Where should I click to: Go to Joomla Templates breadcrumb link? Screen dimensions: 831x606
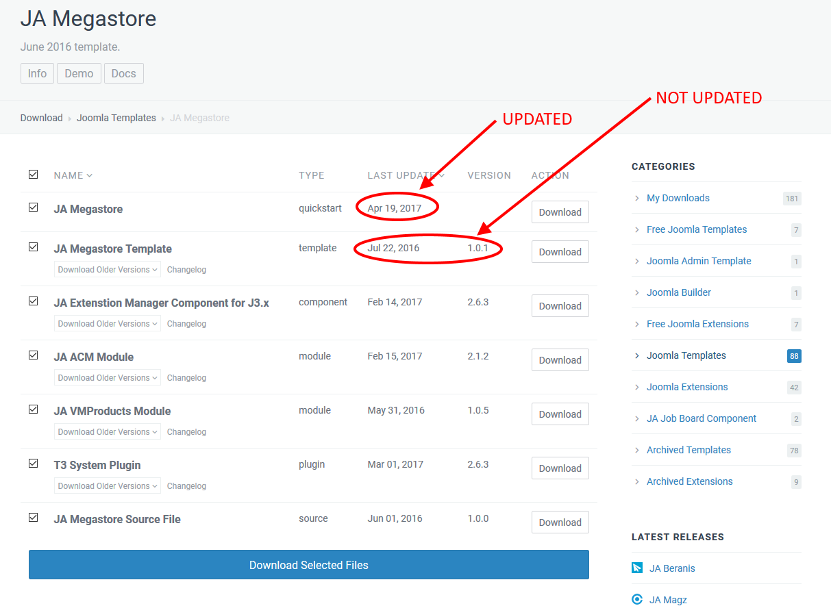tap(116, 118)
